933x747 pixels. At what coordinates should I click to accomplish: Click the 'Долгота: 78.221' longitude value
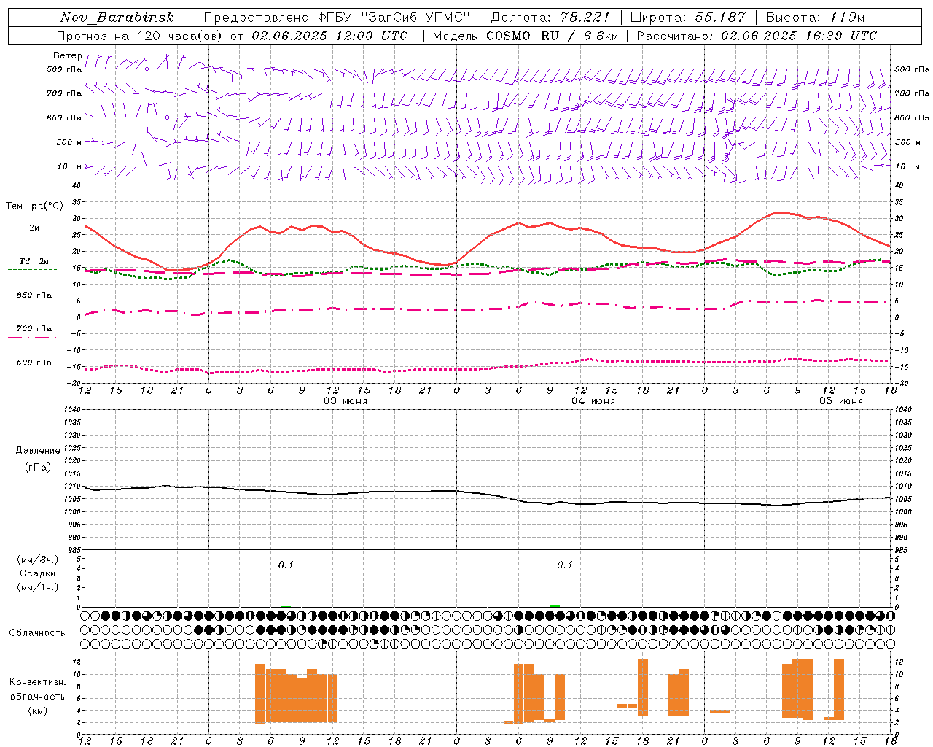pos(550,18)
